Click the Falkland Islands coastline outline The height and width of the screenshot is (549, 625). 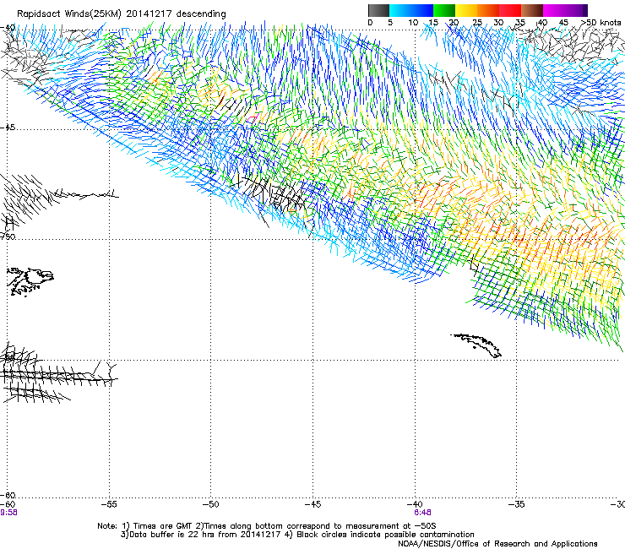pyautogui.click(x=30, y=281)
